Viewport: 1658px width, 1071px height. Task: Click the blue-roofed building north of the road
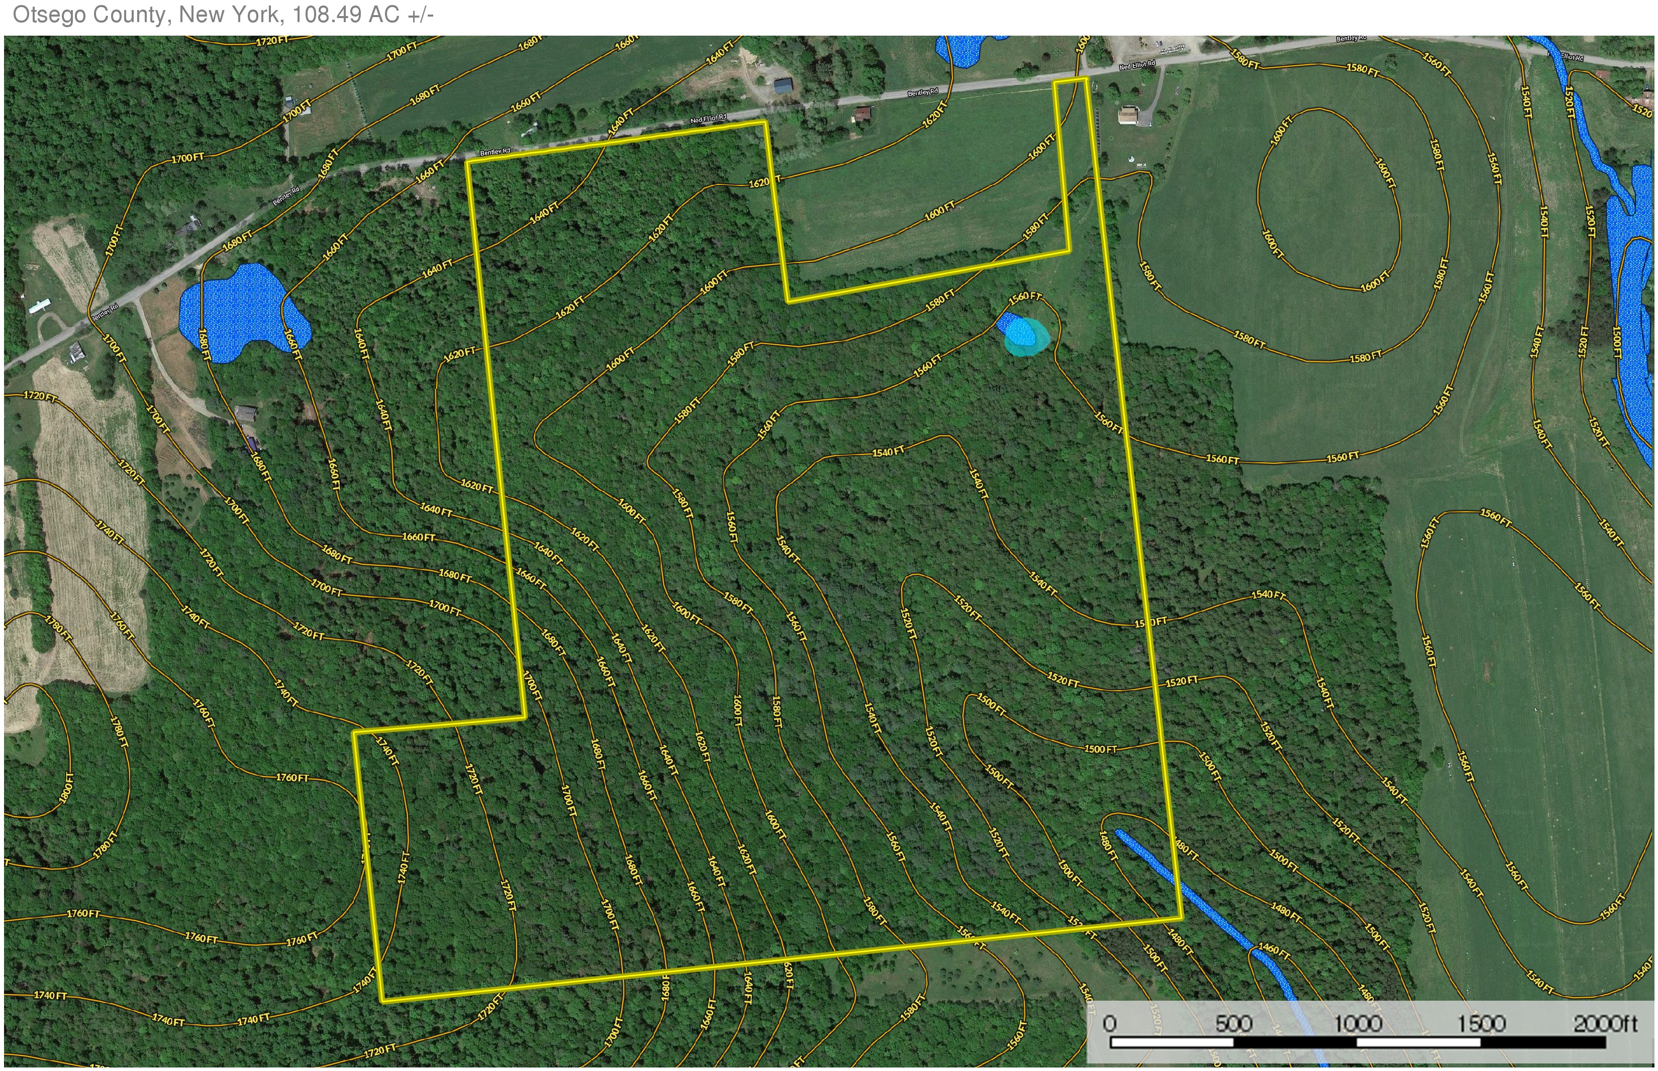tap(783, 86)
